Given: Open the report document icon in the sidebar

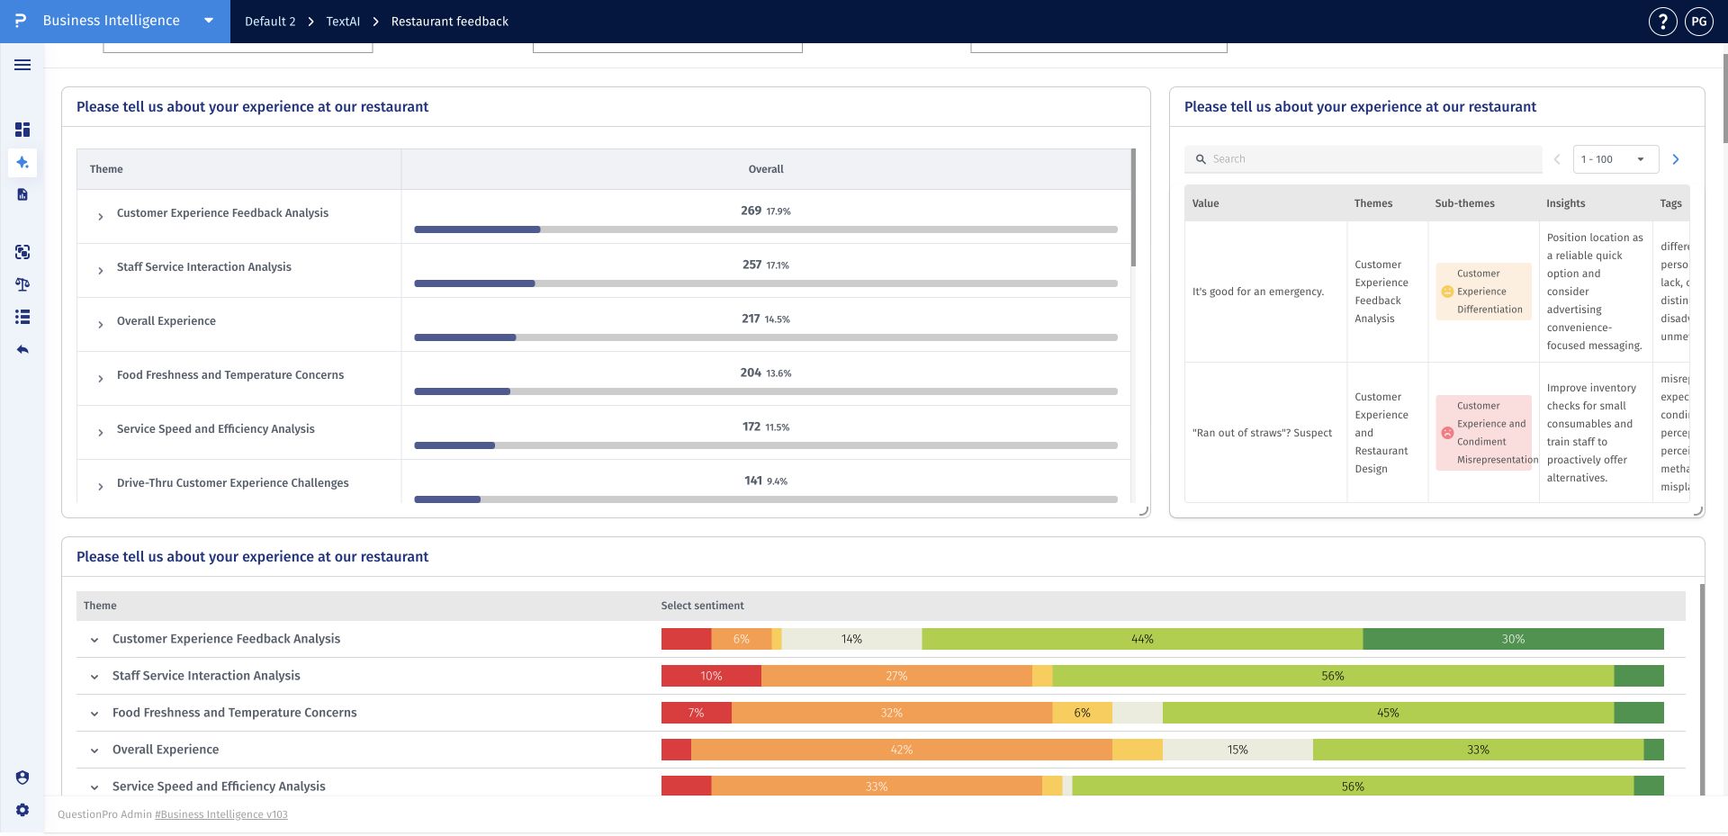Looking at the screenshot, I should point(22,194).
